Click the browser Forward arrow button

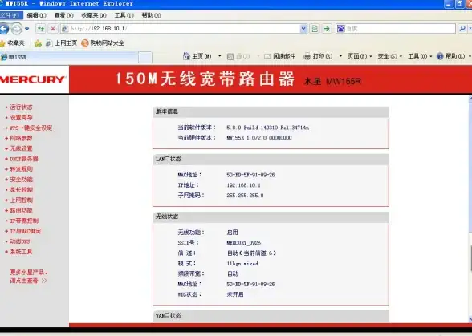coord(17,29)
